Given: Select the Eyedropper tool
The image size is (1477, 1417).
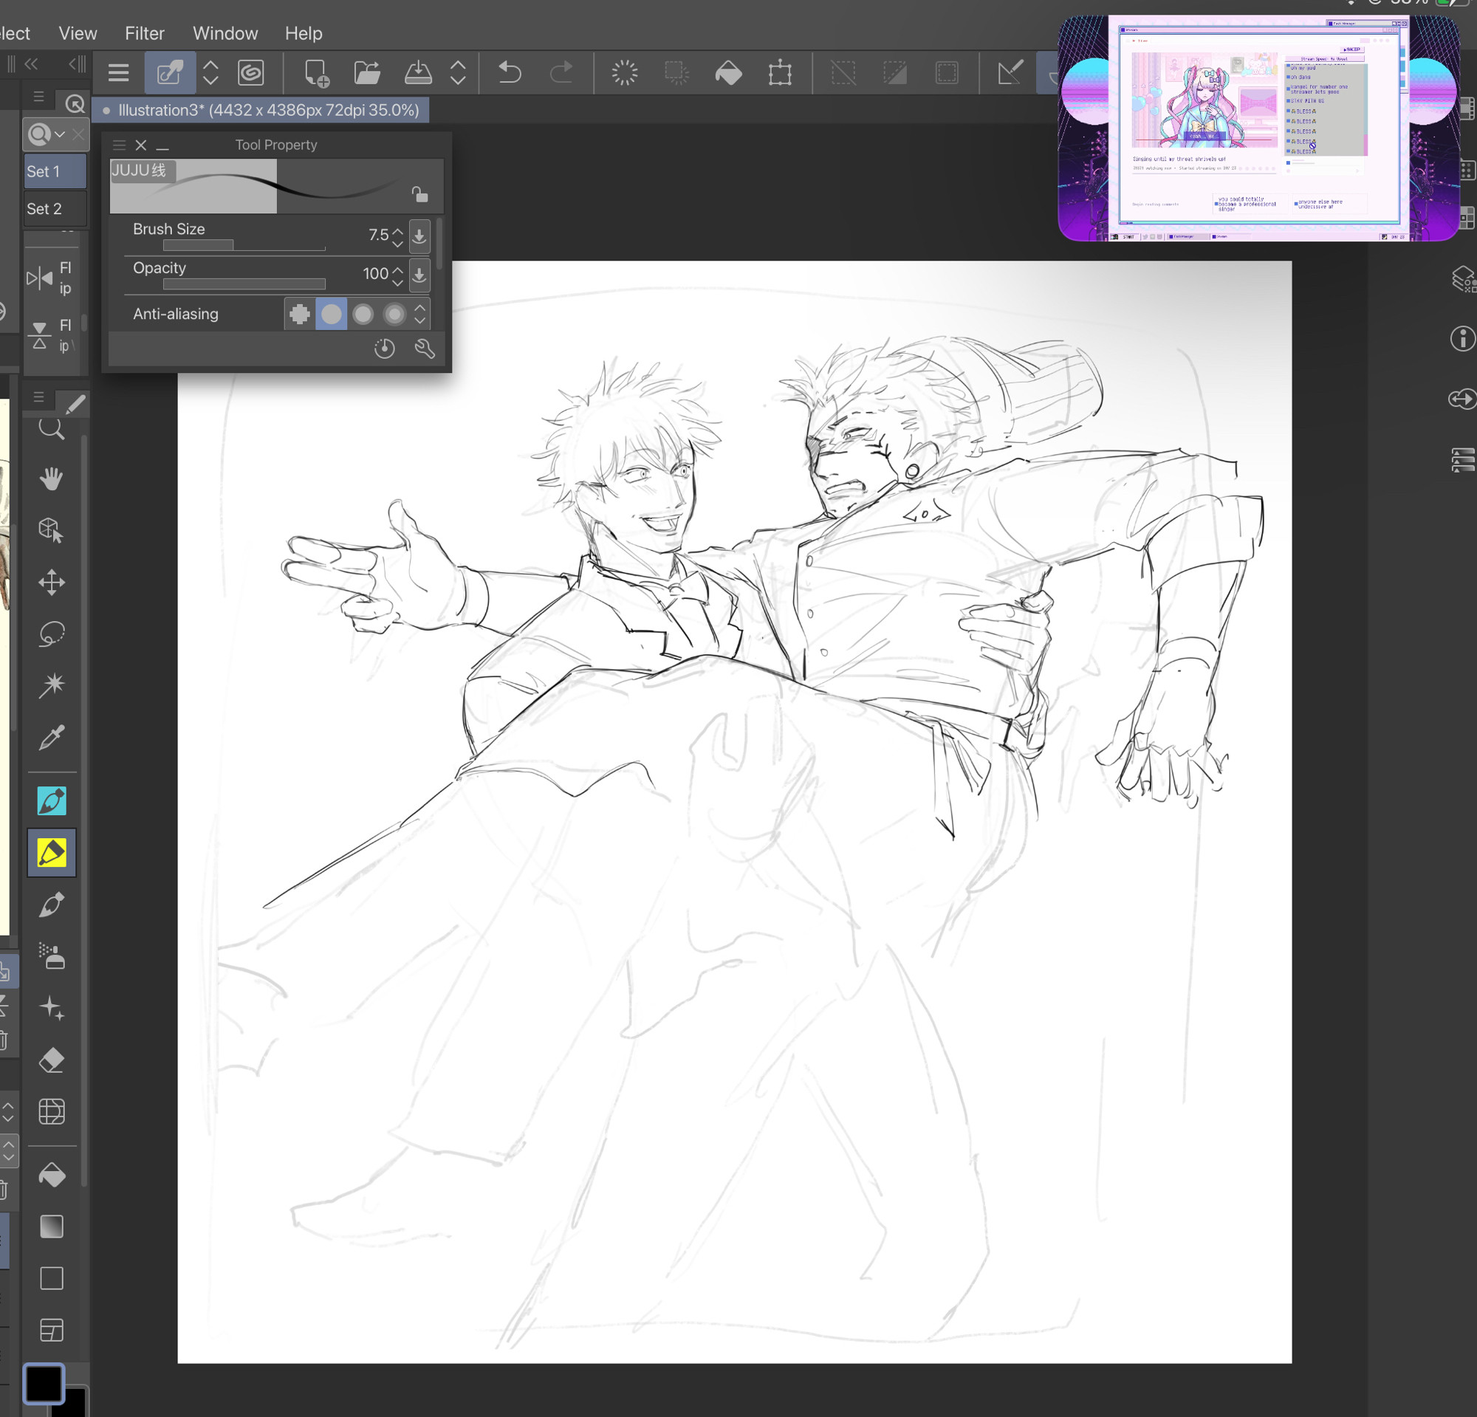Looking at the screenshot, I should [51, 737].
